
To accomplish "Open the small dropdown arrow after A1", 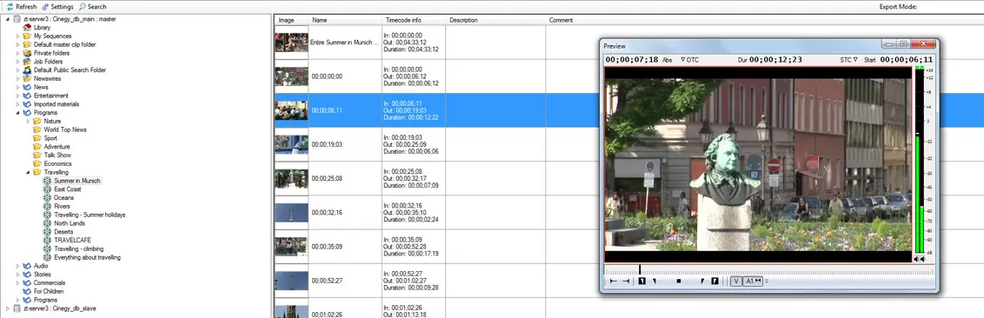I will 766,282.
